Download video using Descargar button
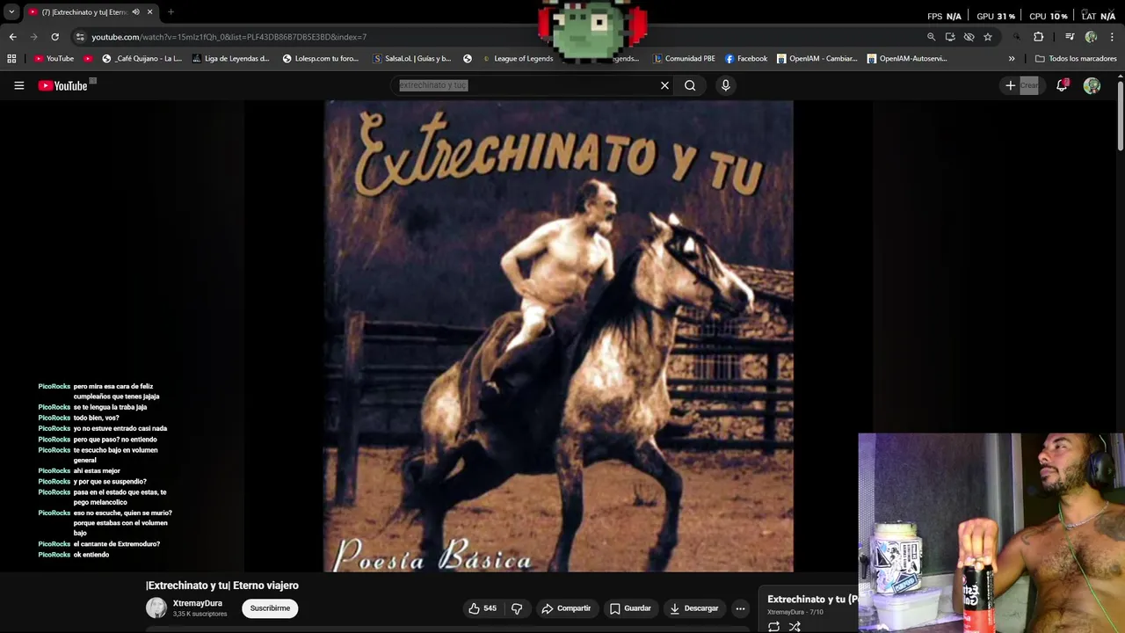Image resolution: width=1125 pixels, height=633 pixels. point(694,608)
